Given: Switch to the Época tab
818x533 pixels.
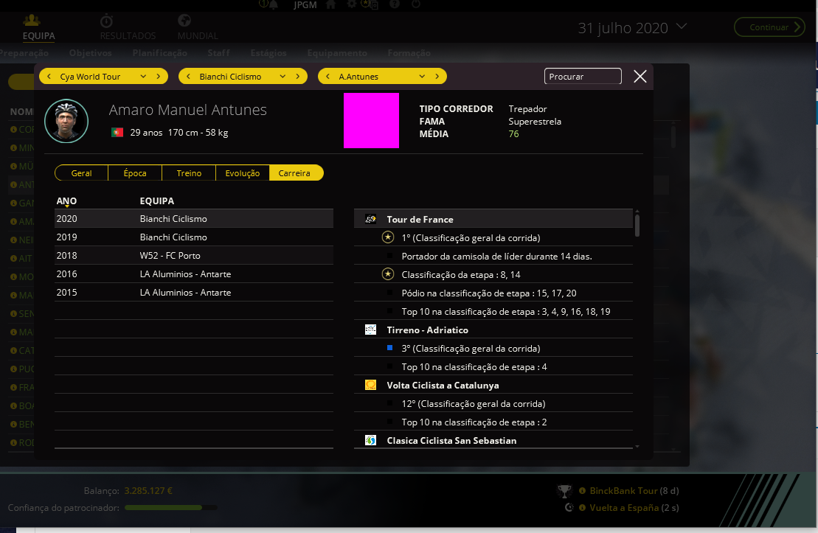Looking at the screenshot, I should pyautogui.click(x=135, y=173).
